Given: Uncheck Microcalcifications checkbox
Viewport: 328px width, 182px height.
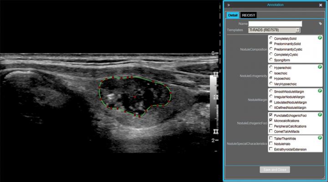Looking at the screenshot, I should point(271,120).
